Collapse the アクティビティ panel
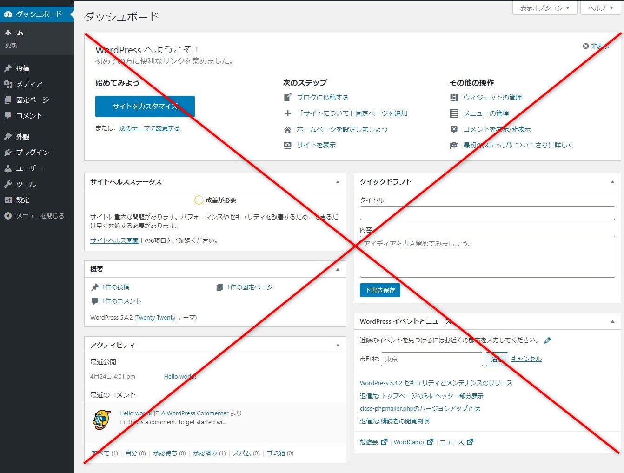 (x=338, y=345)
